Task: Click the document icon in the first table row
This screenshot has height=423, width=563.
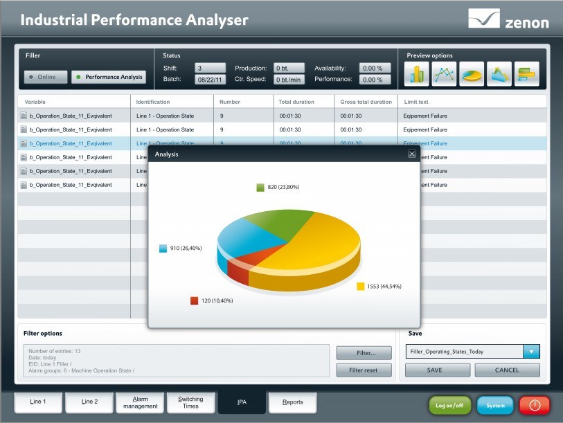Action: (x=24, y=116)
